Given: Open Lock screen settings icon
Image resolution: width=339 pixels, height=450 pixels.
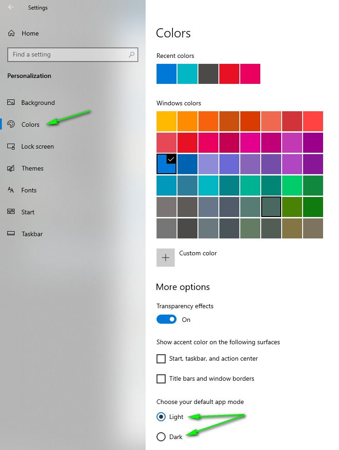Looking at the screenshot, I should coord(11,146).
